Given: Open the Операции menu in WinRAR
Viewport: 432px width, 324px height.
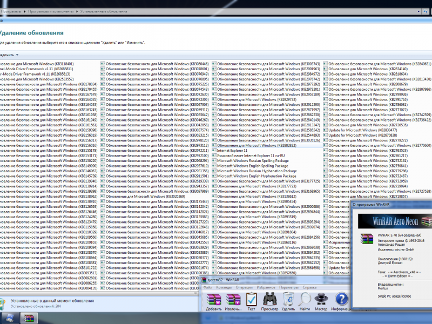Looking at the screenshot, I should coord(244,287).
